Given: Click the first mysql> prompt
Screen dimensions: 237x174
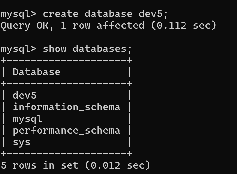Looking at the screenshot, I should click(x=18, y=14).
